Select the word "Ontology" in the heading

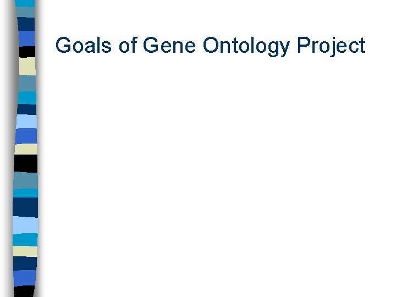pyautogui.click(x=245, y=47)
